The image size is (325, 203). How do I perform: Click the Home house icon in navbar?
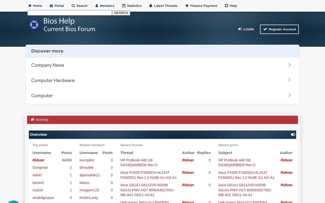[30, 6]
